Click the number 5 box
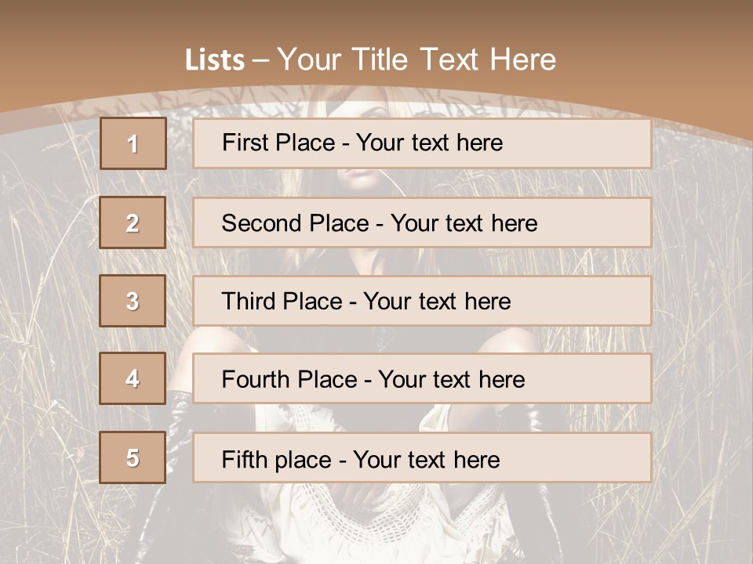The width and height of the screenshot is (753, 564). [133, 457]
